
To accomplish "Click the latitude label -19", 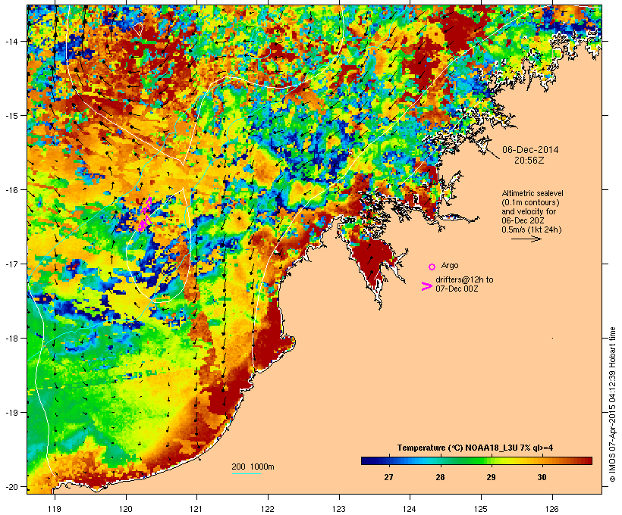I will click(11, 412).
